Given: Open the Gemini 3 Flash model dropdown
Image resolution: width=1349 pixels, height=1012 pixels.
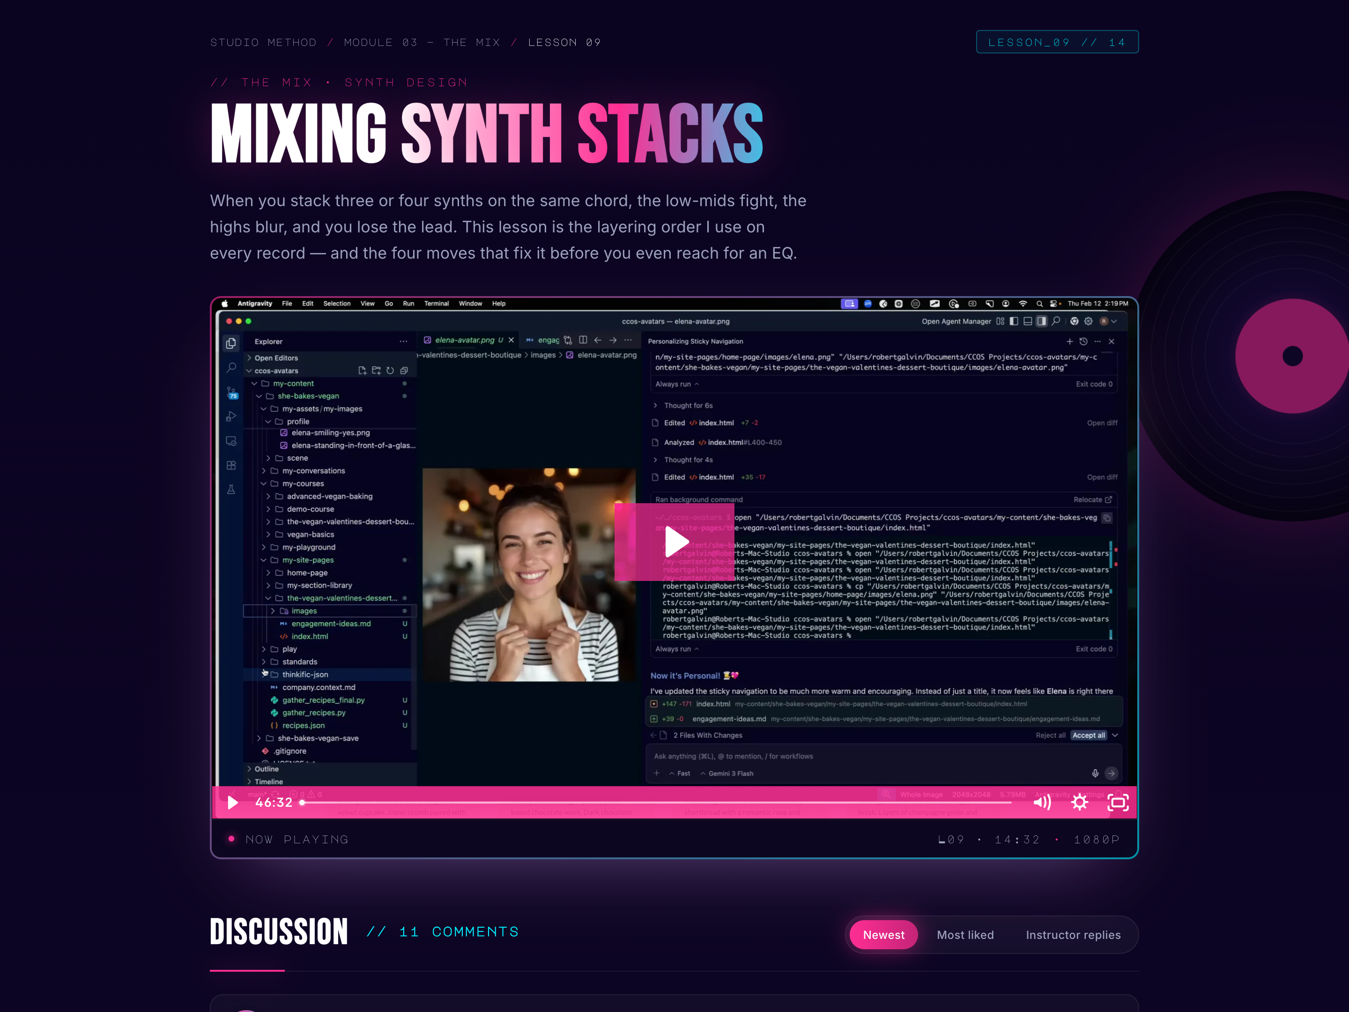Looking at the screenshot, I should pyautogui.click(x=726, y=773).
